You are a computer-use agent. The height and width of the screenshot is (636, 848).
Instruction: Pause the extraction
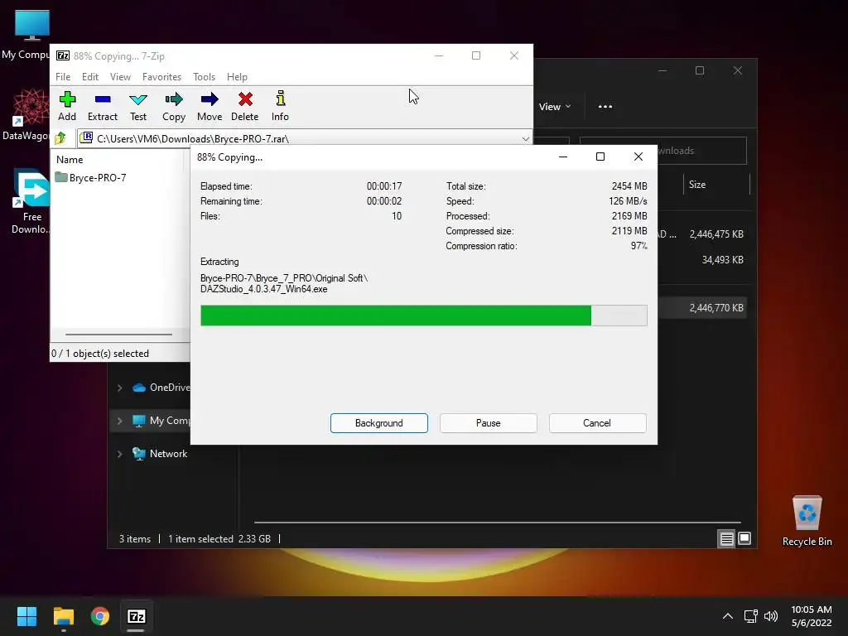point(489,423)
